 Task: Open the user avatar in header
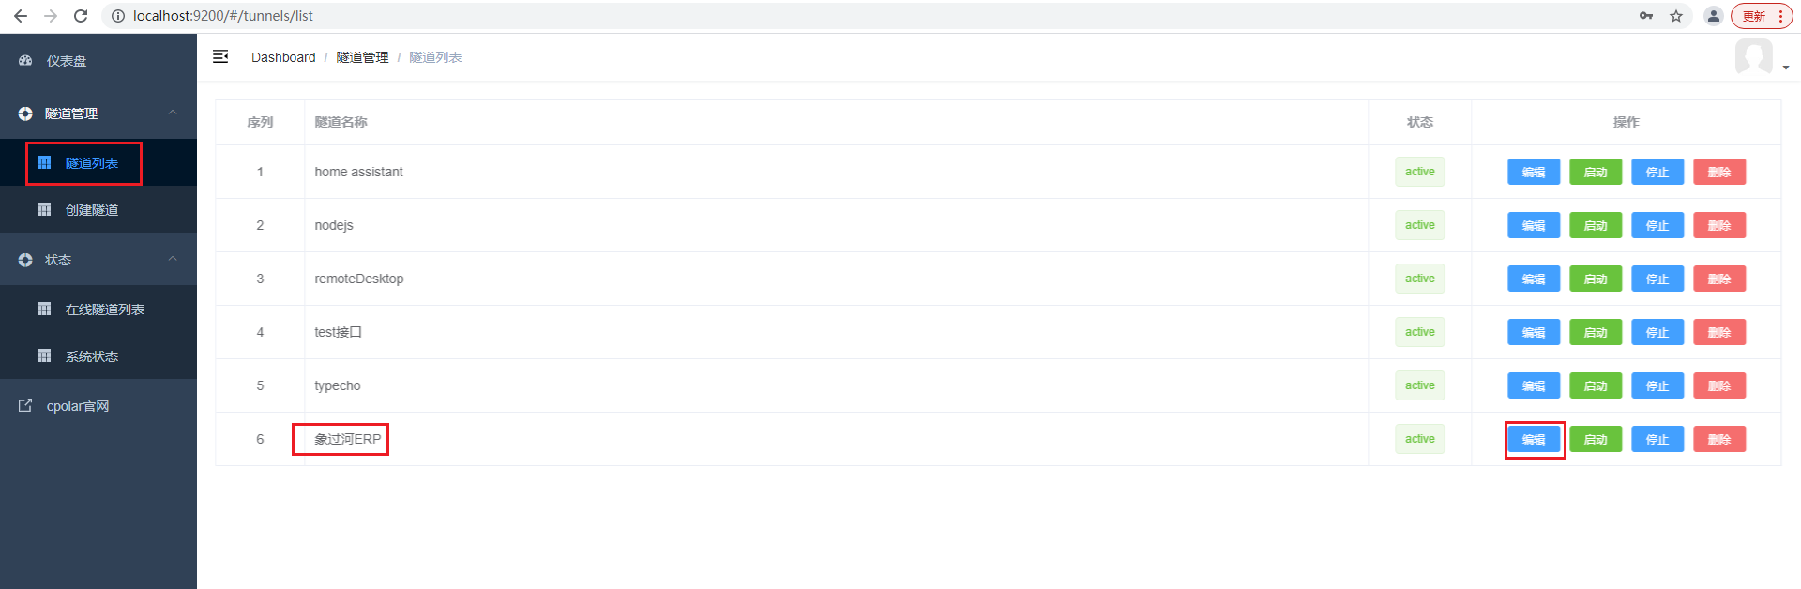point(1754,57)
